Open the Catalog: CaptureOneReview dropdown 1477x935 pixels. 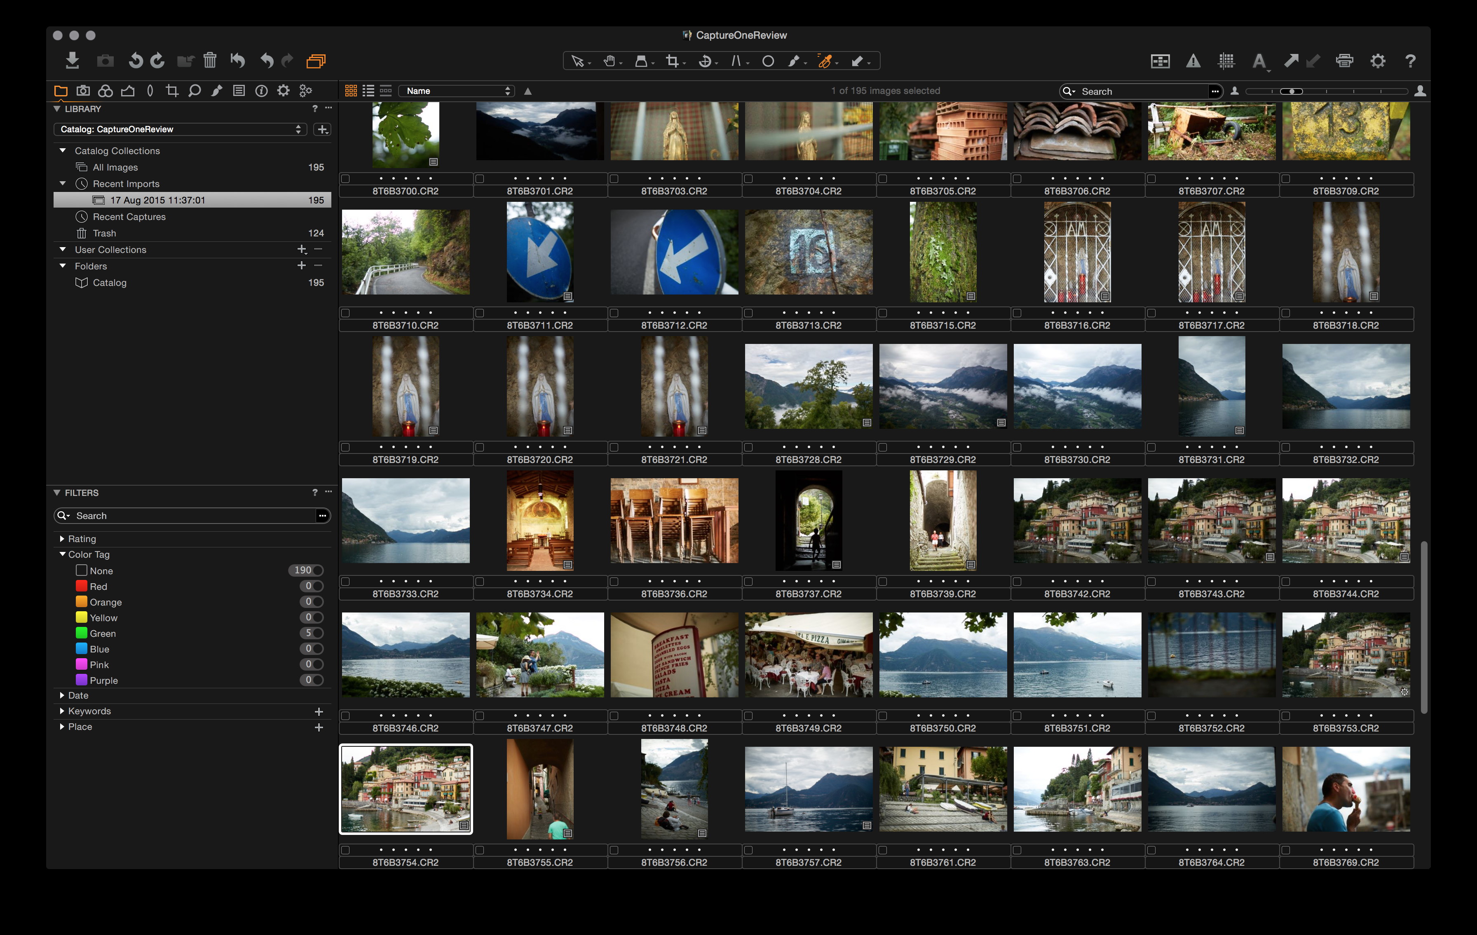click(181, 129)
